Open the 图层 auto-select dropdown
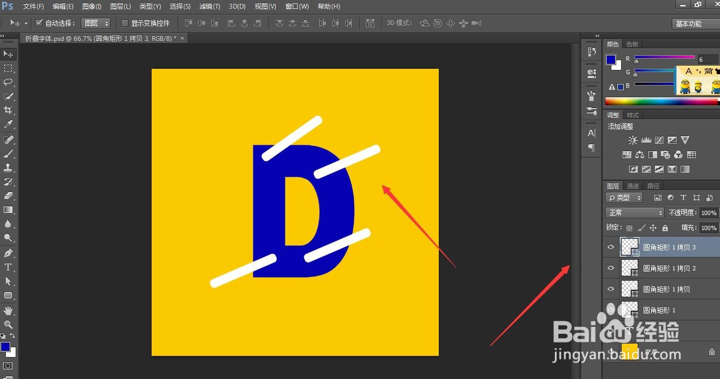720x379 pixels. pos(96,23)
